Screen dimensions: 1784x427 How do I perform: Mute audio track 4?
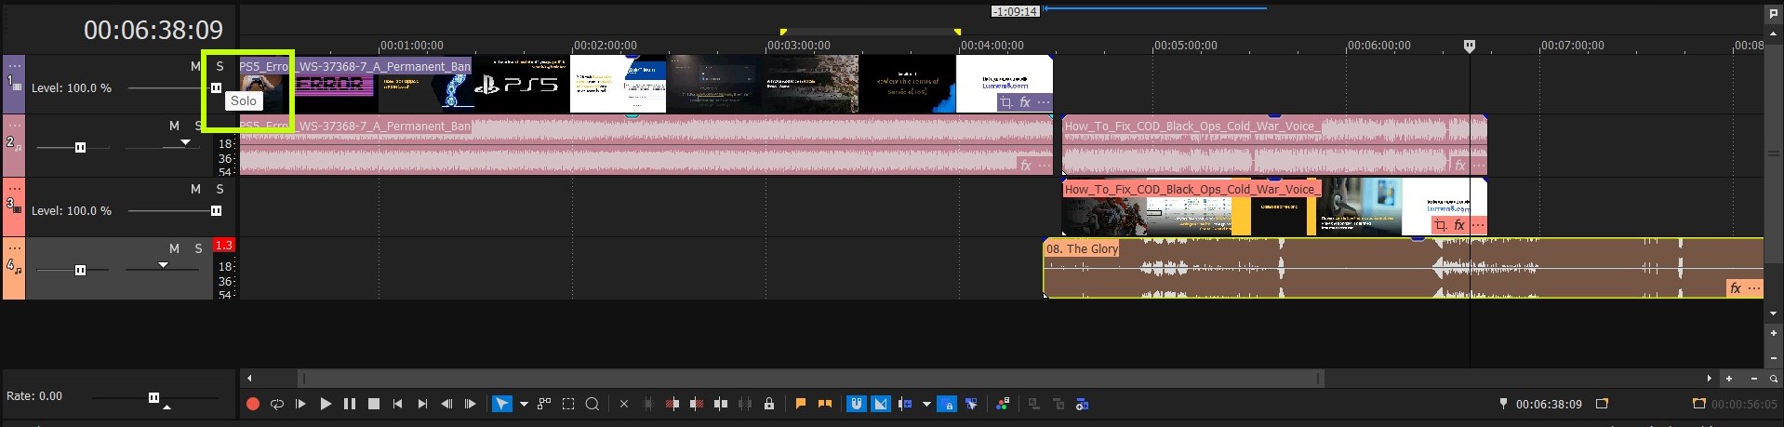[174, 248]
